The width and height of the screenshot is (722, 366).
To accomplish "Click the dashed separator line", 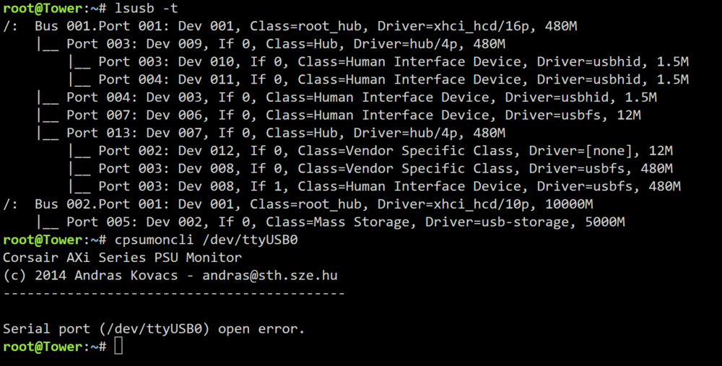I will point(174,293).
